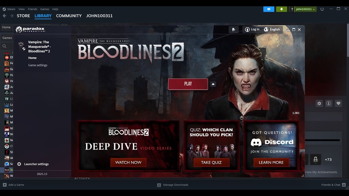Open the Which Clan quiz banner image

tap(211, 146)
